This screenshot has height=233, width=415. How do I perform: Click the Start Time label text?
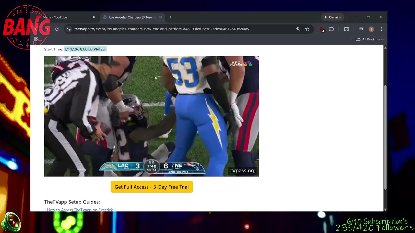53,49
